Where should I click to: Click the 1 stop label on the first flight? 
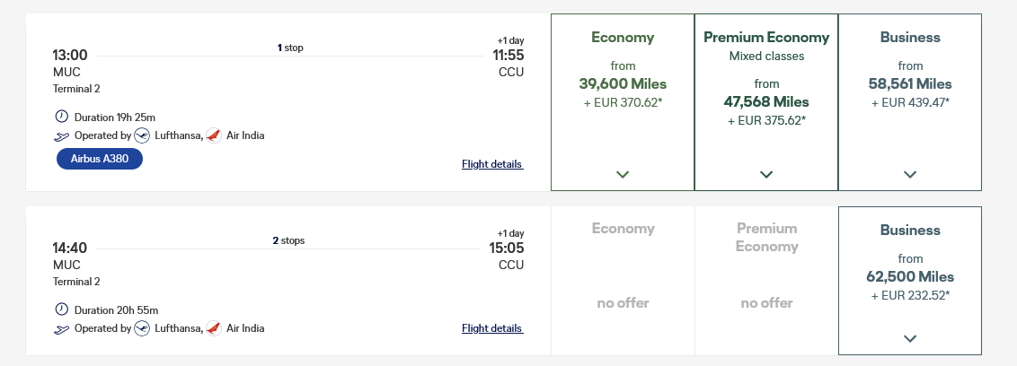pos(290,48)
